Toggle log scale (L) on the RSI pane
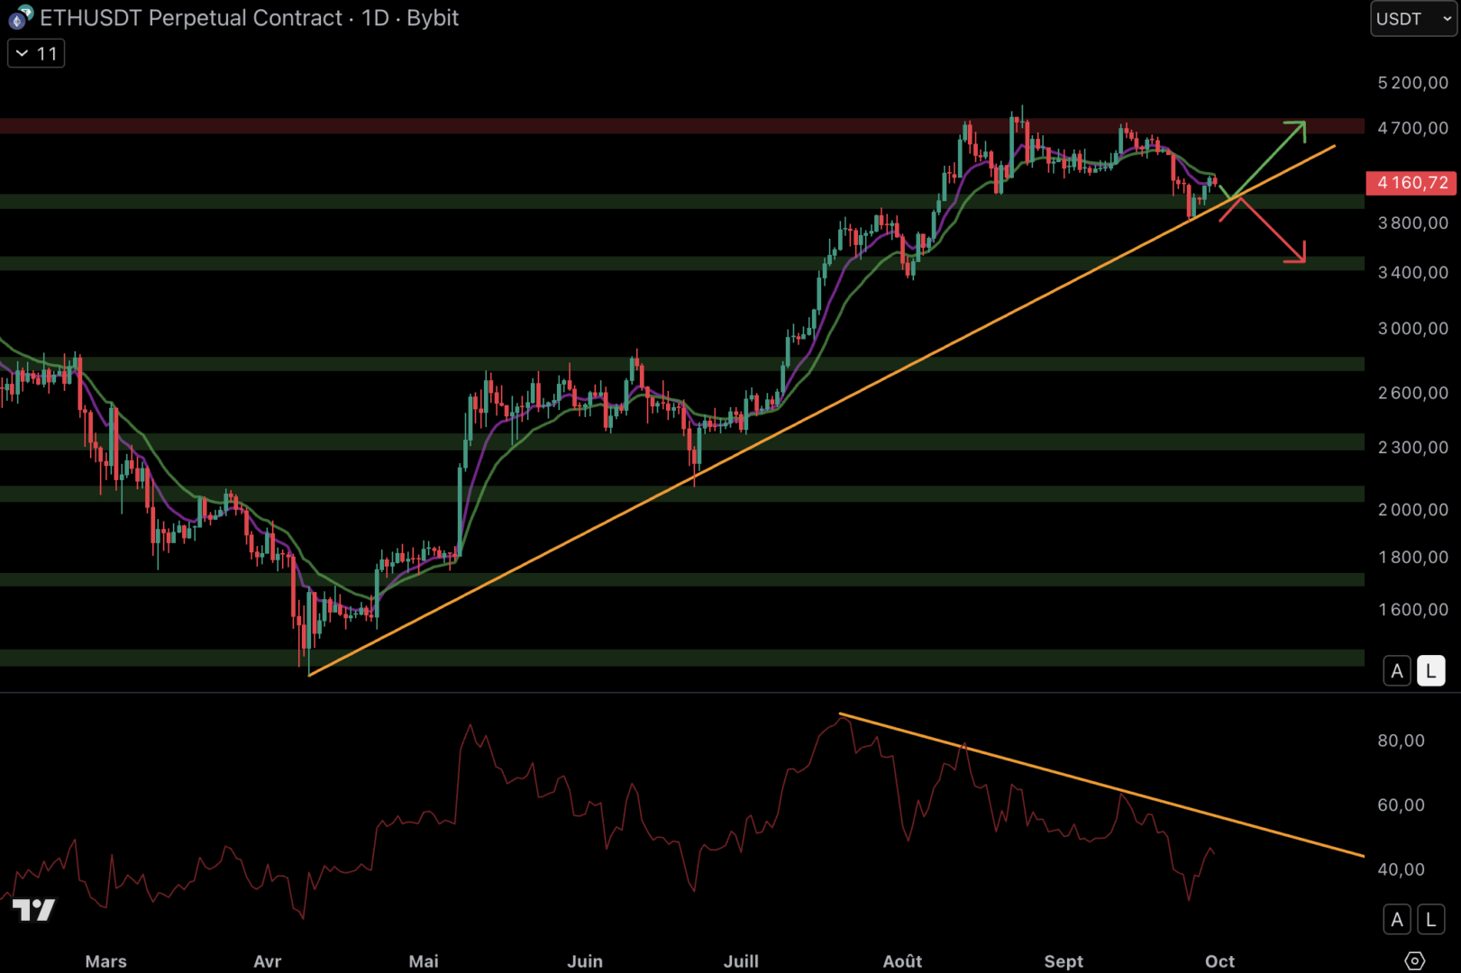Screen dimensions: 1461x973 [x=1430, y=919]
